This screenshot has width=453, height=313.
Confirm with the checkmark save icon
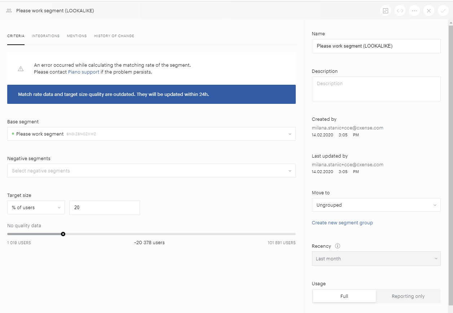pos(443,11)
